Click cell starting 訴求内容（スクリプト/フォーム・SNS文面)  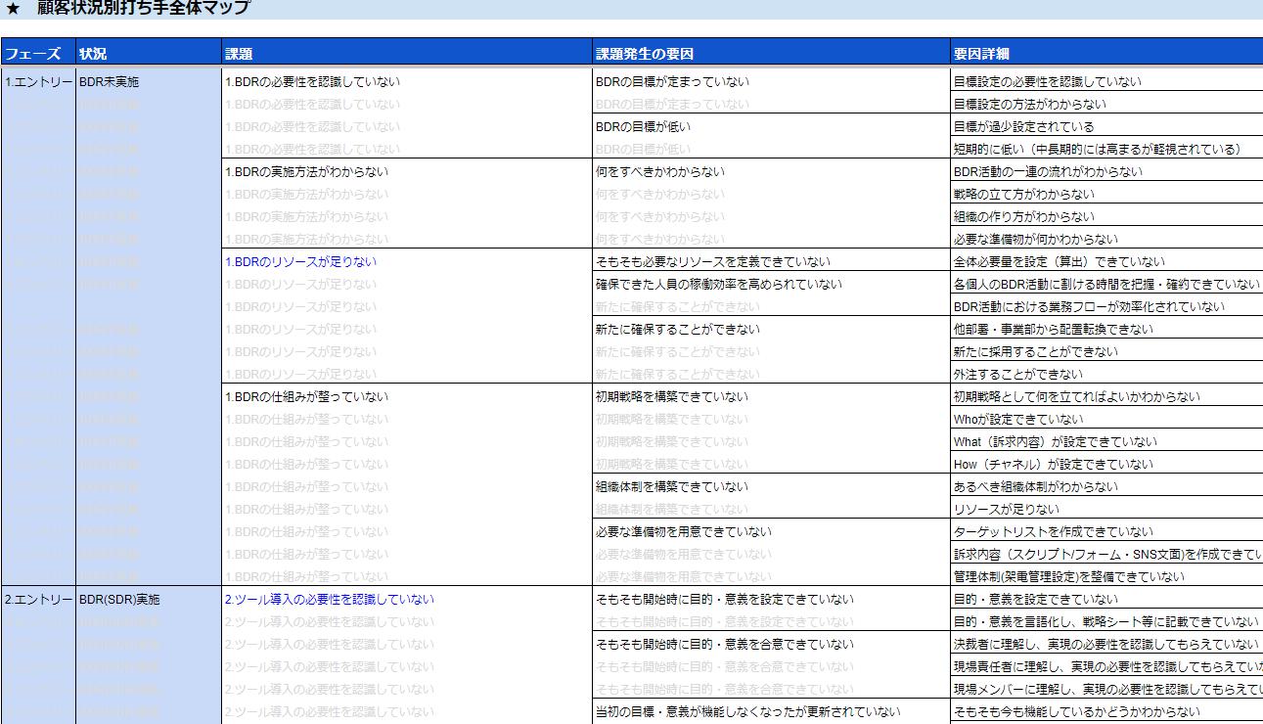[x=1106, y=555]
